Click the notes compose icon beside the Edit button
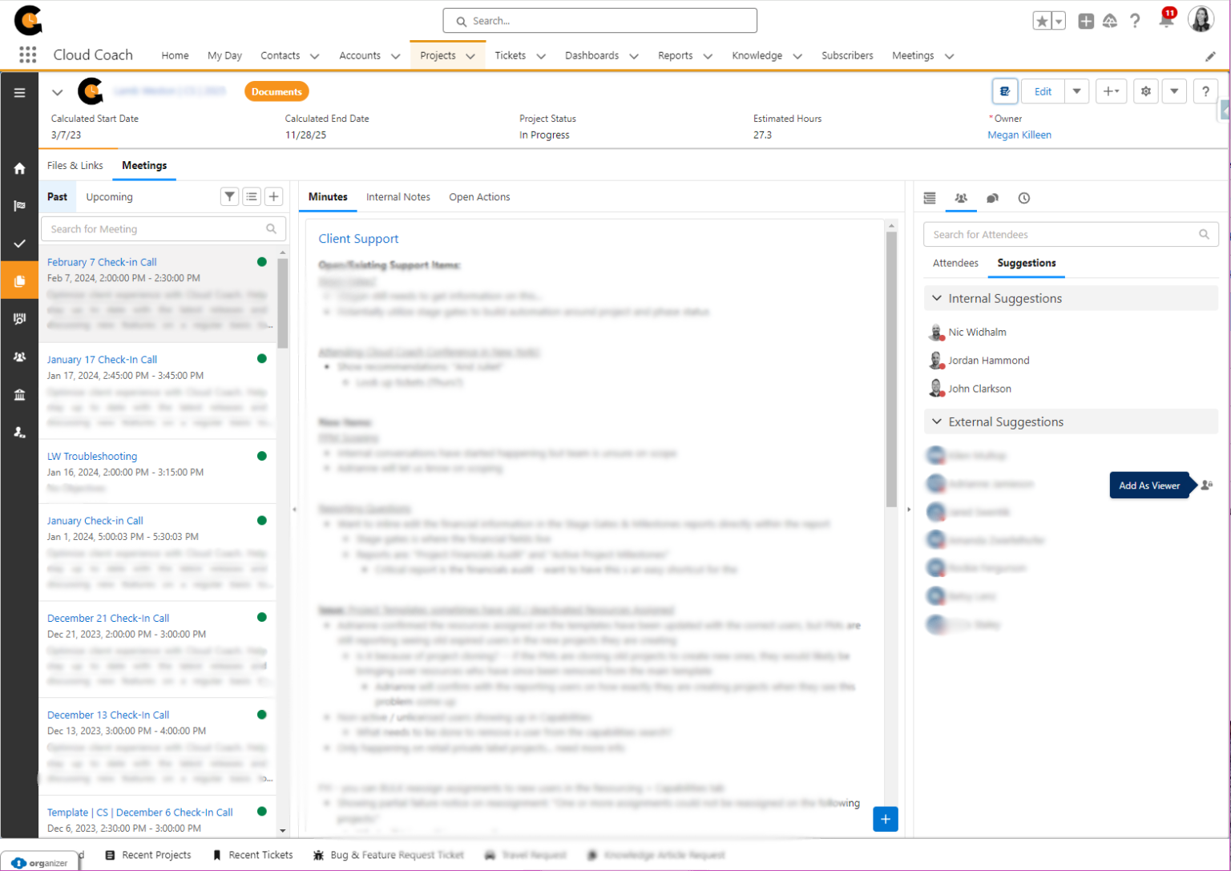Viewport: 1231px width, 871px height. coord(1005,91)
